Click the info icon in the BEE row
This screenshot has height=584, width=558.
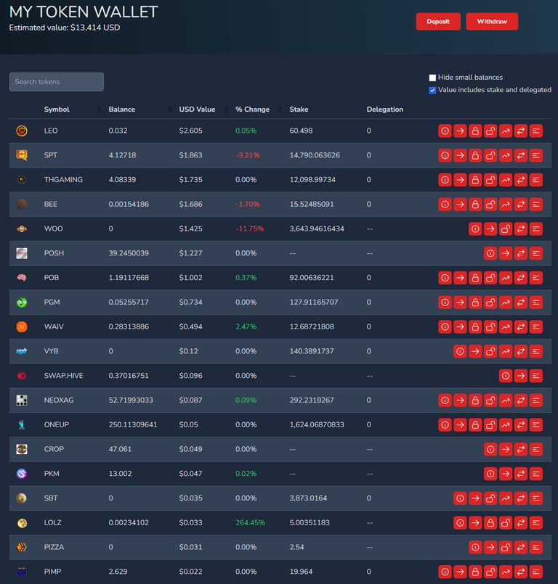[x=445, y=204]
